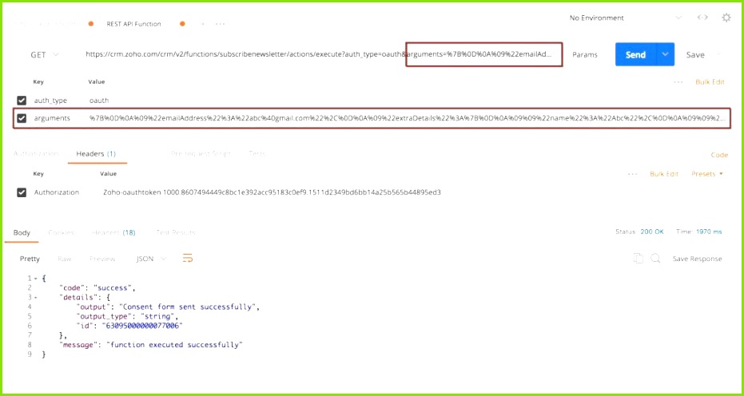Click the Zoho-oauthtoken header value
The height and width of the screenshot is (396, 744).
coord(272,192)
